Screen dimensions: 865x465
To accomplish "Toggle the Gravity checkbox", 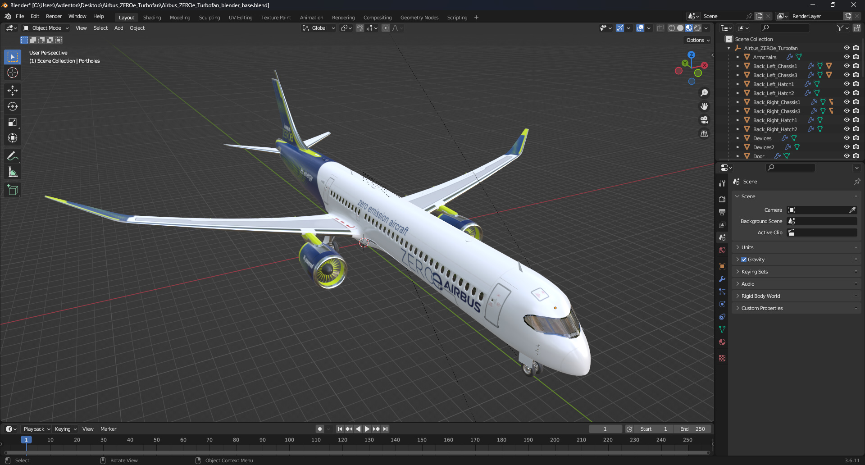I will (x=744, y=260).
